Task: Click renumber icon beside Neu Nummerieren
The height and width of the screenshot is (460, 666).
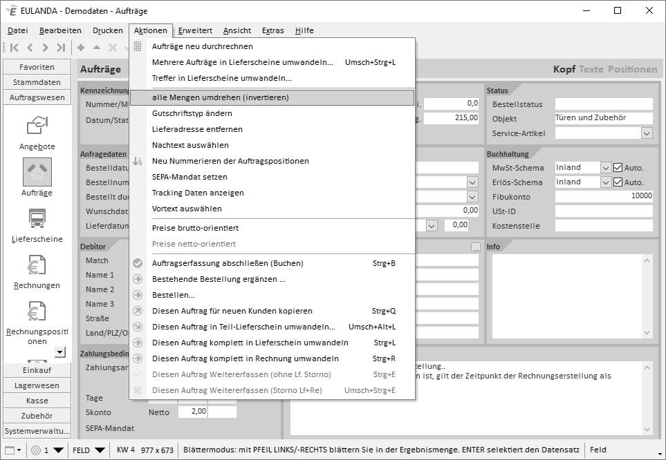Action: (138, 161)
